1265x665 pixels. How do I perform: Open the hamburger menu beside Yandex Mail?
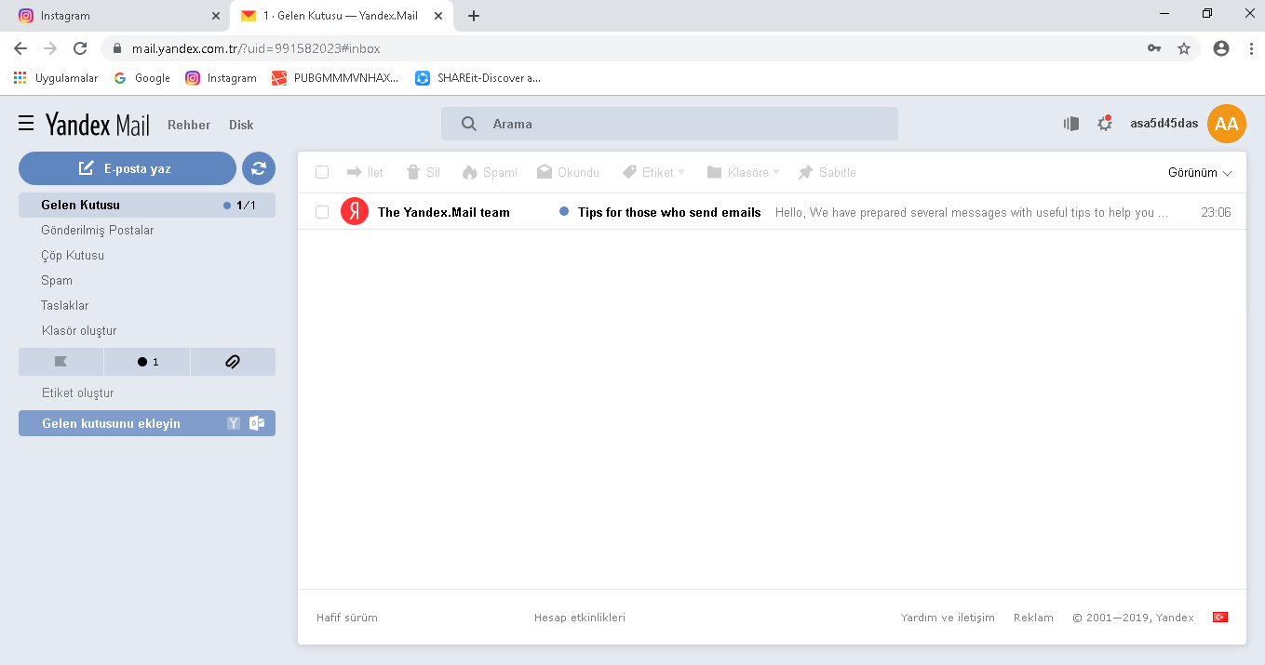(x=26, y=124)
